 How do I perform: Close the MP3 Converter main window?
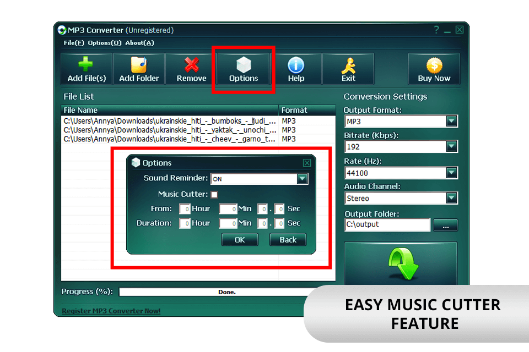tap(459, 30)
